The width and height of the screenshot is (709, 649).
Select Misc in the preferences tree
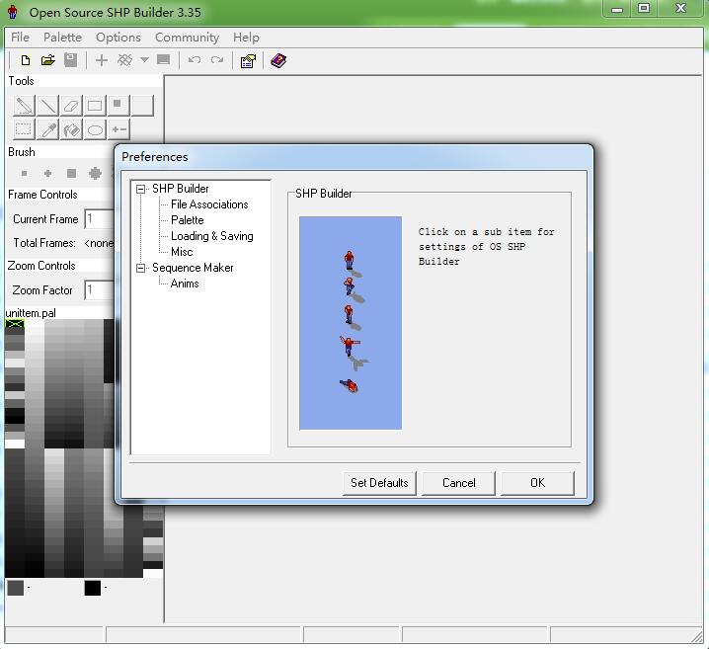tap(182, 252)
